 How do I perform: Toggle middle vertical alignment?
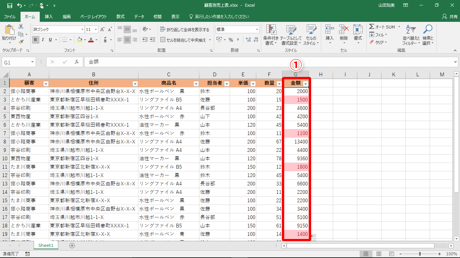coord(127,30)
